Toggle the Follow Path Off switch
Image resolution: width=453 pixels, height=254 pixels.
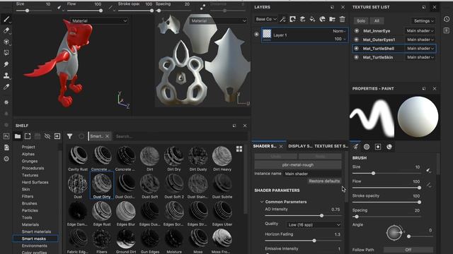pos(408,250)
